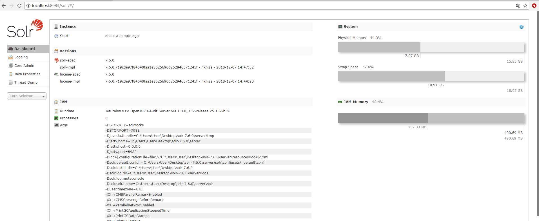Image resolution: width=539 pixels, height=221 pixels.
Task: Click the lucene-spec icon
Action: (x=56, y=74)
